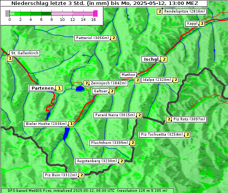This screenshot has height=193, width=228.
Task: Click the dark green 6-8 legend segment
Action: 47,14
